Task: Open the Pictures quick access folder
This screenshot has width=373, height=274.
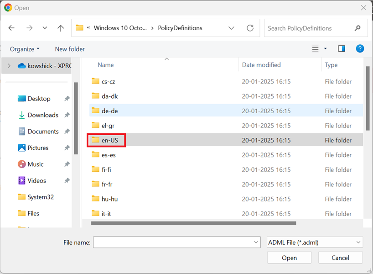Action: click(38, 148)
